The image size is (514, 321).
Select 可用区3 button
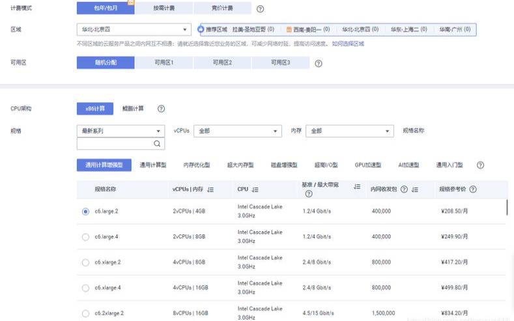[281, 63]
